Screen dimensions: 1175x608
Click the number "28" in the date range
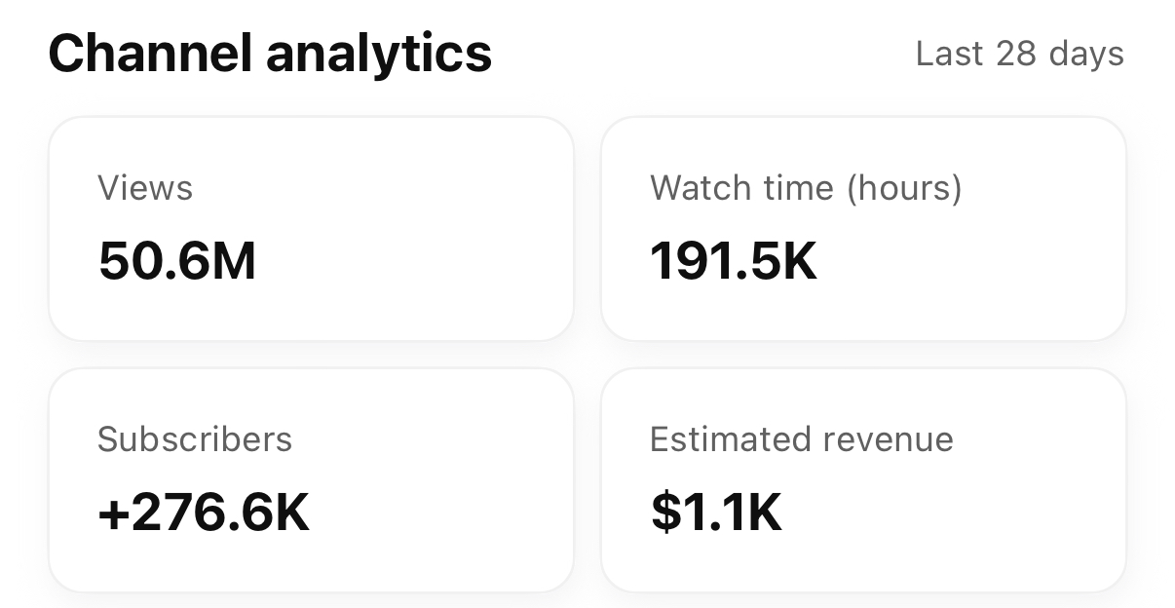(1016, 54)
